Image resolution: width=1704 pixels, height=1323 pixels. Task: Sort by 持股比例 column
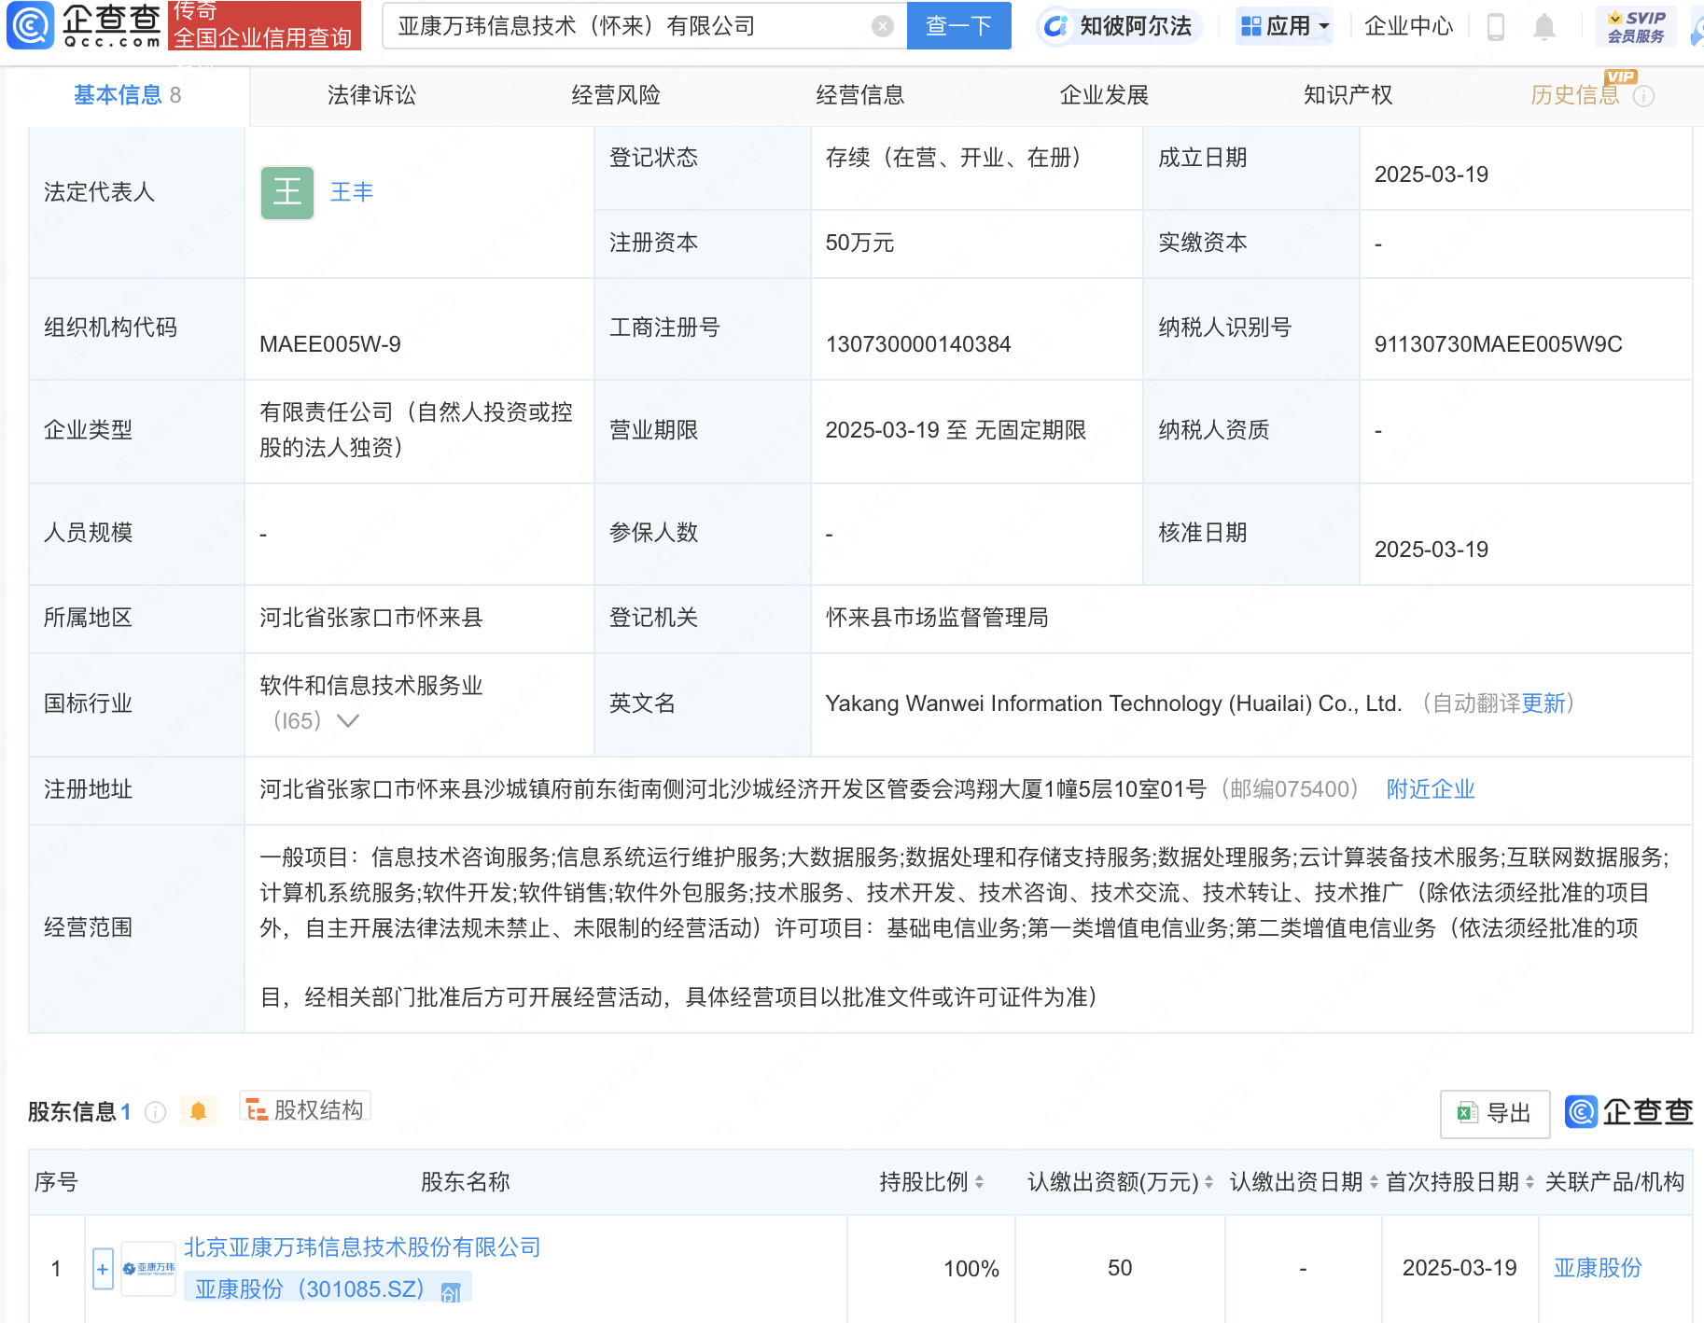[979, 1182]
